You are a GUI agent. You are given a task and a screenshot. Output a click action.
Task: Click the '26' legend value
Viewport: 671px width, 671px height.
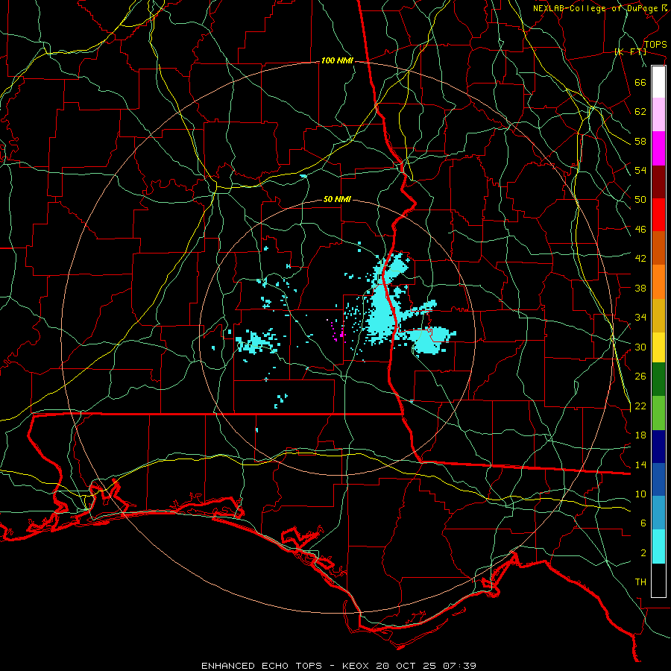pyautogui.click(x=640, y=377)
